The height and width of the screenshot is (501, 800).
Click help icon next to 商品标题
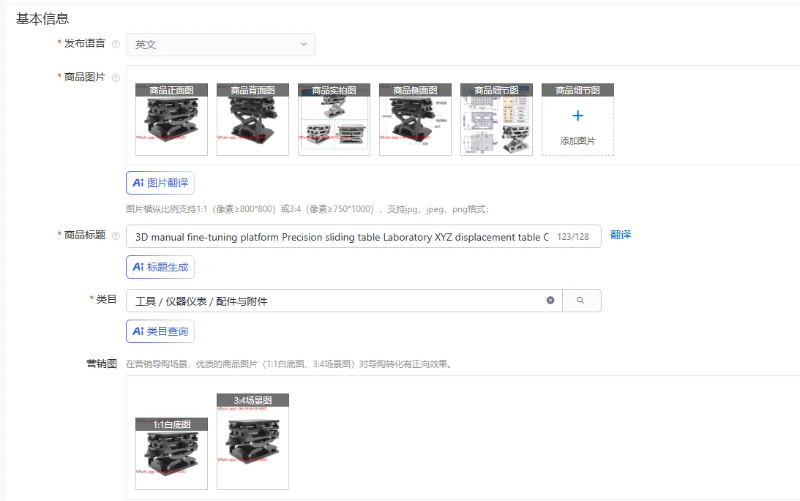coord(116,236)
